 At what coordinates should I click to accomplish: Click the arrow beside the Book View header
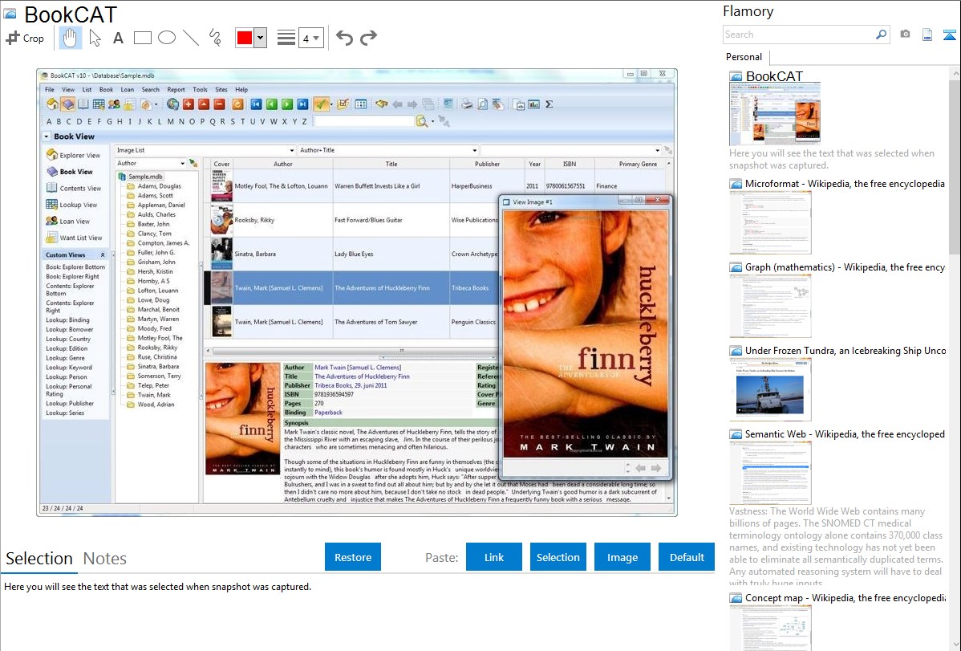(x=47, y=136)
